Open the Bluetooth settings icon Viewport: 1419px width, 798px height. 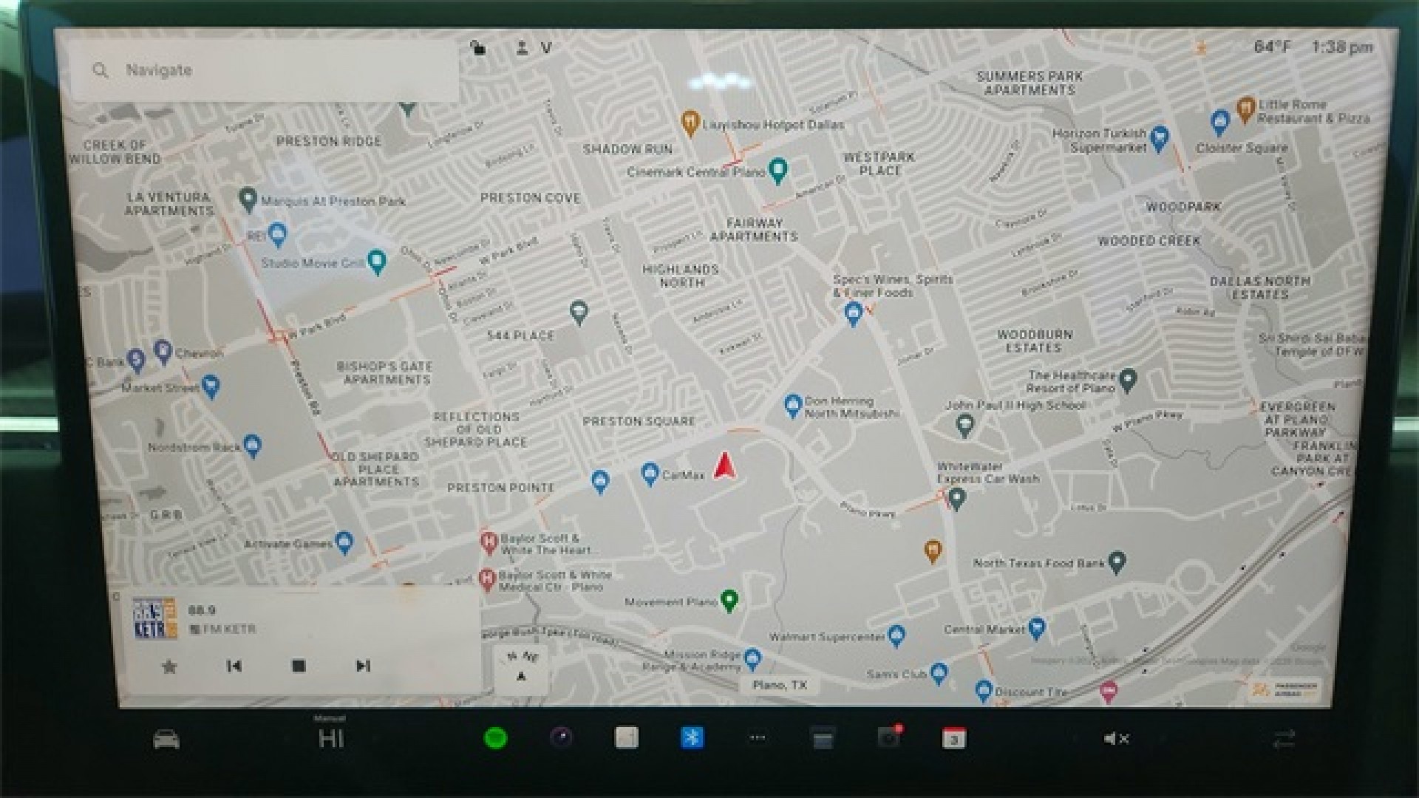692,737
